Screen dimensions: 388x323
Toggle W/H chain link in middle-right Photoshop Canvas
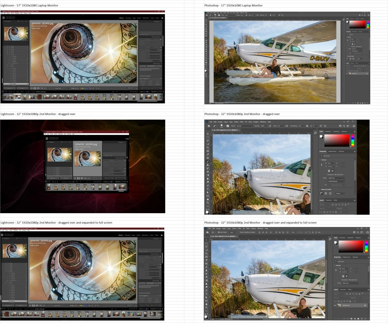321,165
